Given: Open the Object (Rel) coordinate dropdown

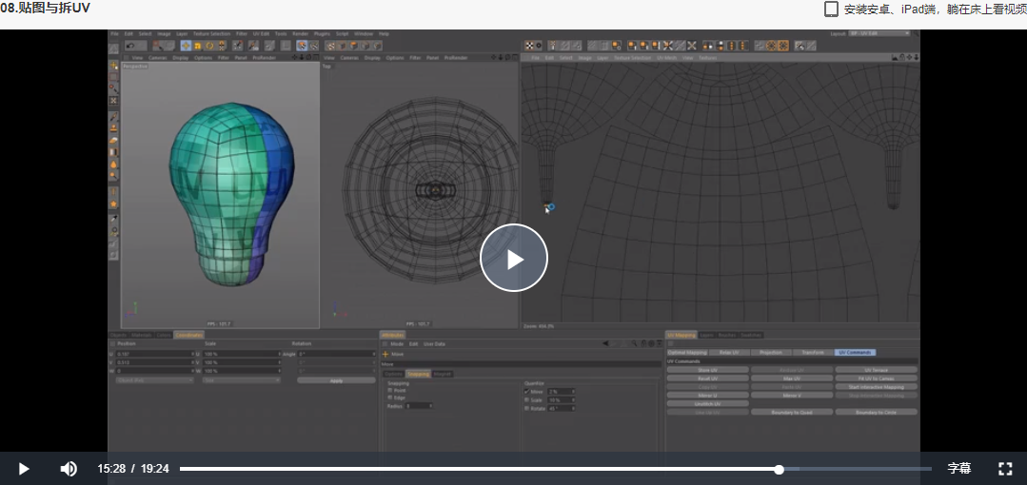Looking at the screenshot, I should pyautogui.click(x=154, y=380).
